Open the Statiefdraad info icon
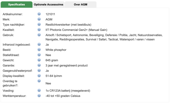Image resolution: width=170 pixels, height=103 pixels. point(39,55)
